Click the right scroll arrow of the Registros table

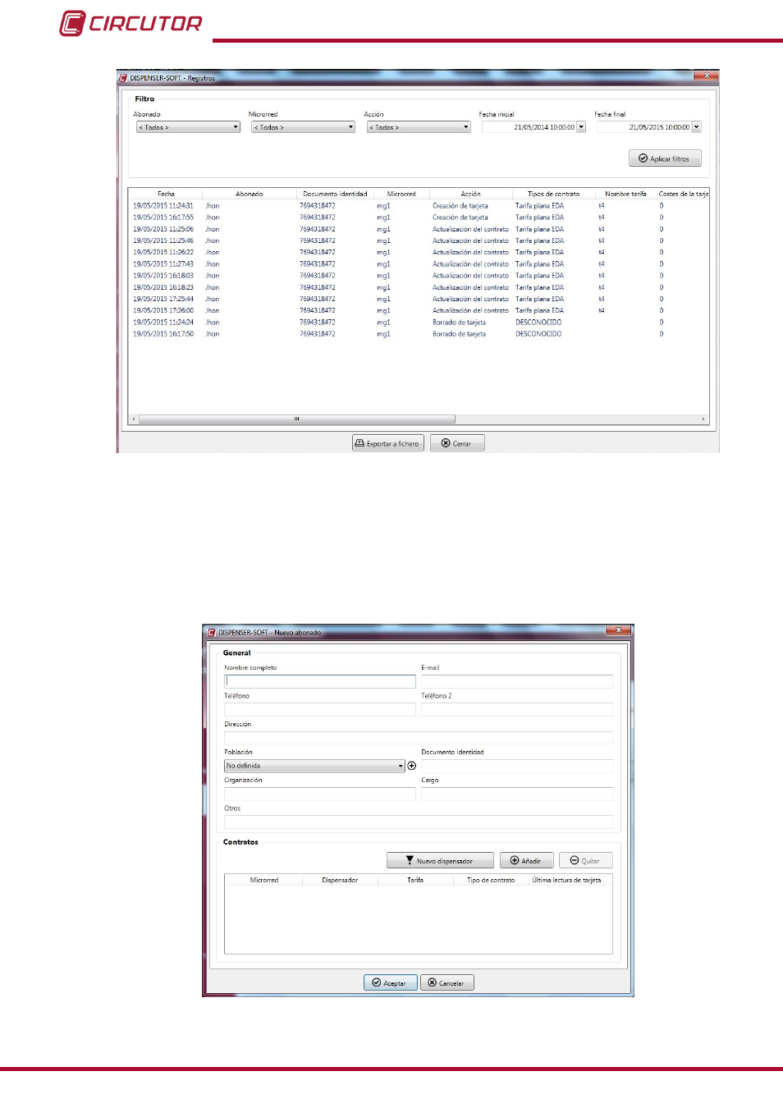point(703,419)
